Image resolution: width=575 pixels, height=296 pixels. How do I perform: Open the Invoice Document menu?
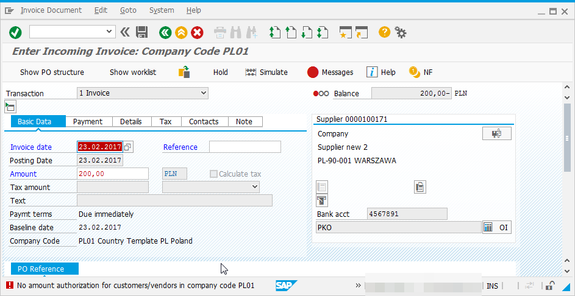51,10
